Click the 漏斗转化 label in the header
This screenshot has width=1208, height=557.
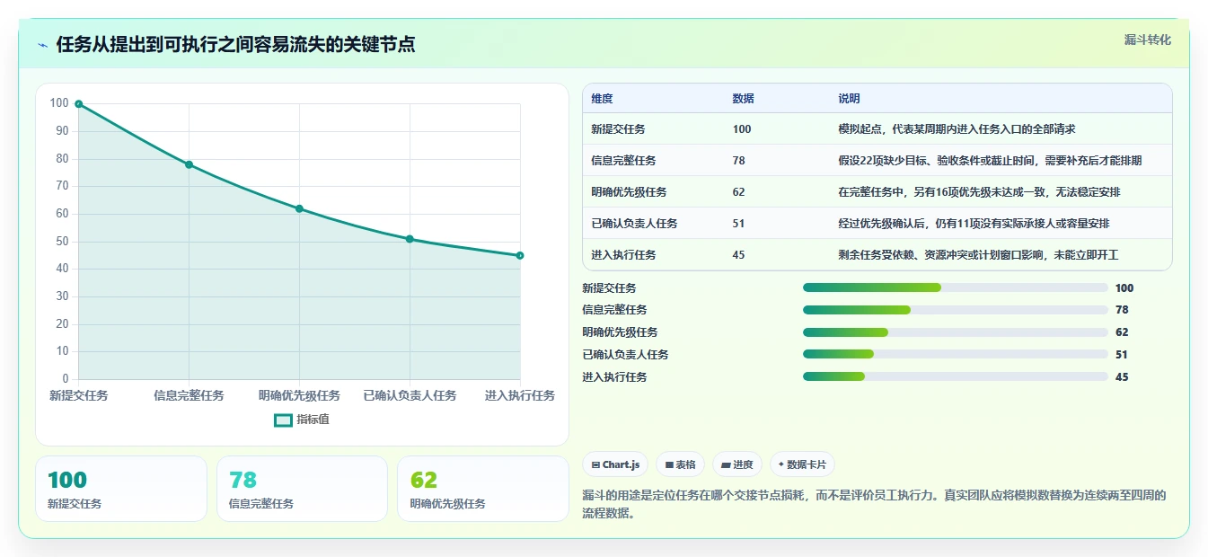click(x=1147, y=40)
